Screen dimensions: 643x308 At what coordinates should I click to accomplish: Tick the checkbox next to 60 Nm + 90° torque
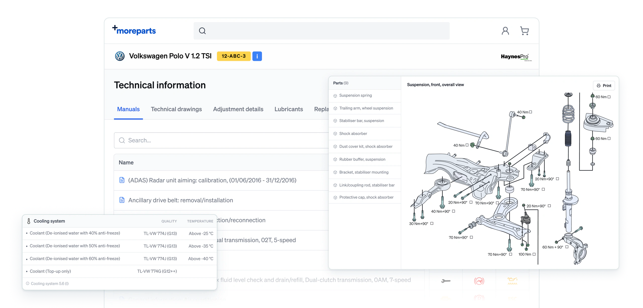(x=567, y=247)
